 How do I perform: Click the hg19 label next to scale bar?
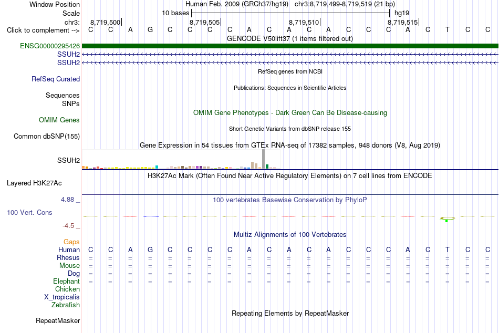(402, 13)
